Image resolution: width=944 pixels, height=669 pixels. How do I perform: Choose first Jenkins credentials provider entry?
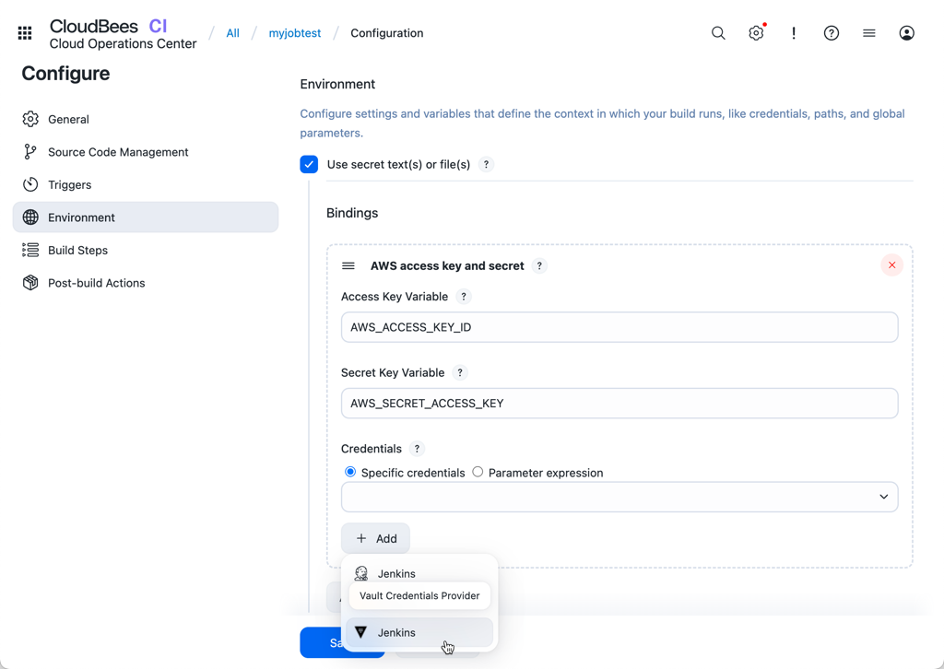[x=419, y=573]
